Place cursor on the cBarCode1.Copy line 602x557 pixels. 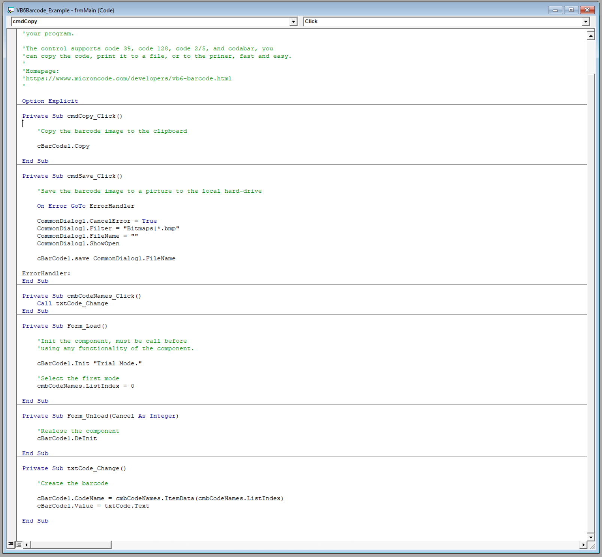click(63, 146)
